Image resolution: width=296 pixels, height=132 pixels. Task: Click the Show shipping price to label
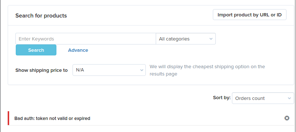tap(41, 70)
